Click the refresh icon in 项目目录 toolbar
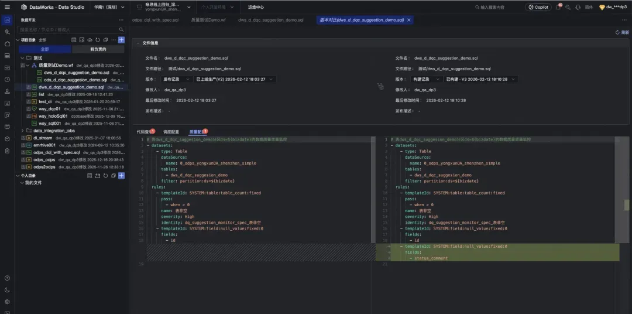The image size is (632, 314). point(98,40)
